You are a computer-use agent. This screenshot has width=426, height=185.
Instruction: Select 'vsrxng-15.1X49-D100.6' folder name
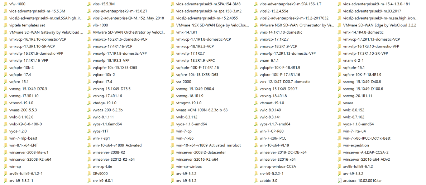click(363, 89)
